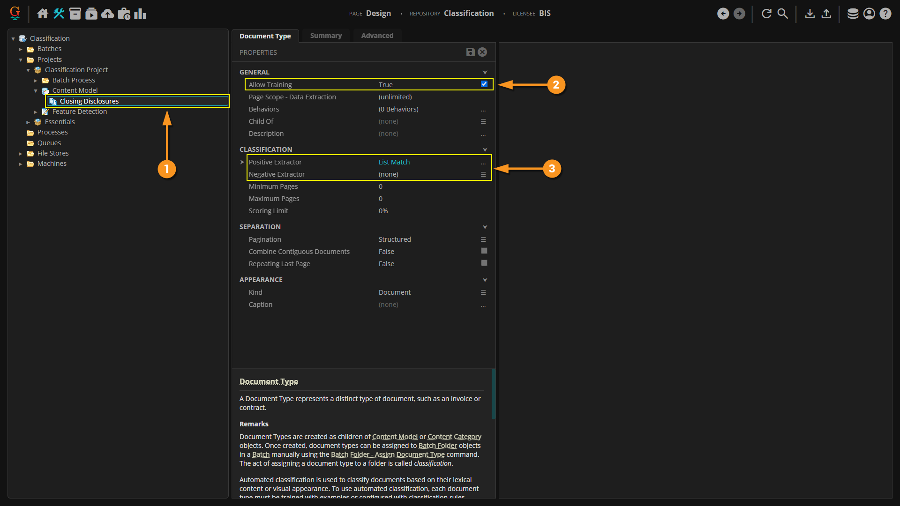Click the help question mark icon
Image resolution: width=900 pixels, height=506 pixels.
[885, 14]
